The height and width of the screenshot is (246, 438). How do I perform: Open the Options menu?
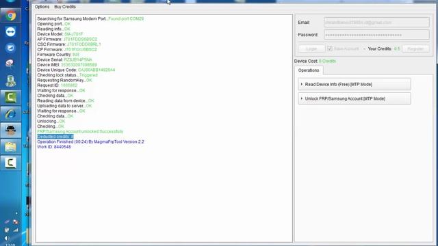click(x=42, y=7)
